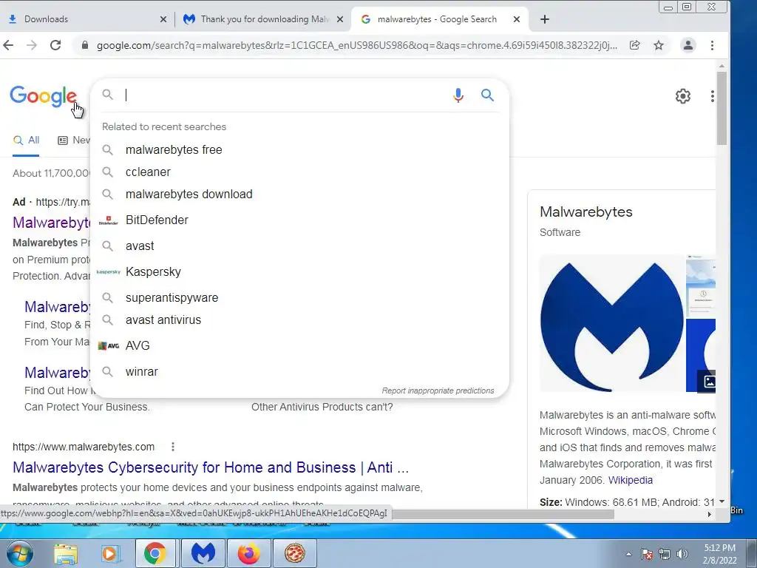Switch to the Downloads tab
Viewport: 757px width, 568px height.
pos(87,19)
